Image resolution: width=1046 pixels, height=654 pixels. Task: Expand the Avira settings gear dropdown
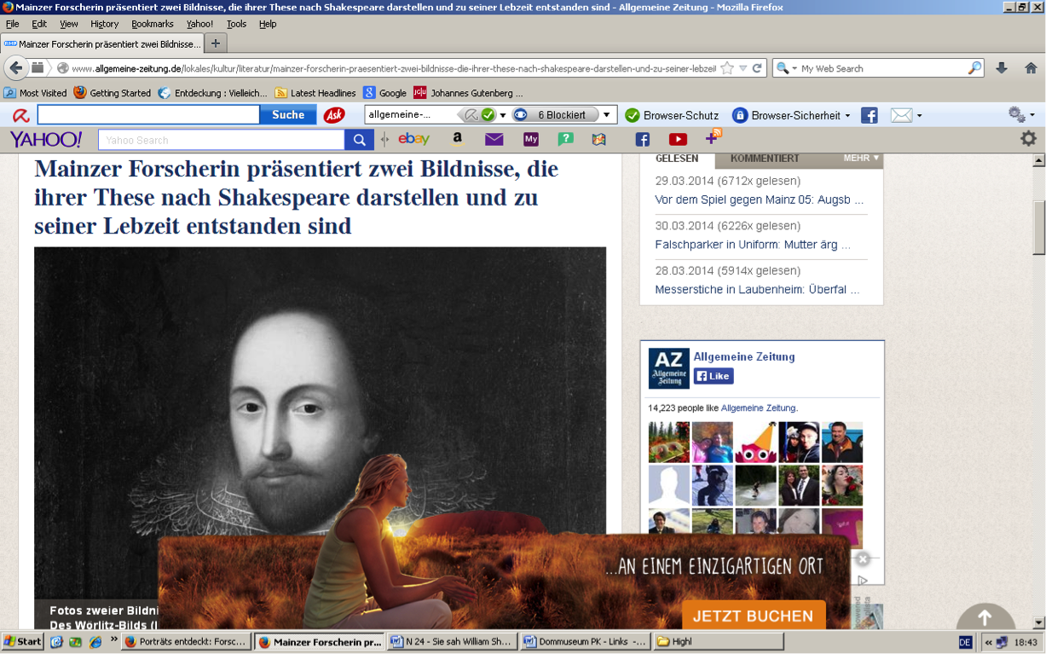coord(1032,115)
